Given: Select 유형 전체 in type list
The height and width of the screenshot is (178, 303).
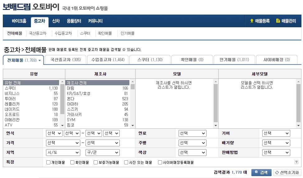Looking at the screenshot, I should coord(31,83).
